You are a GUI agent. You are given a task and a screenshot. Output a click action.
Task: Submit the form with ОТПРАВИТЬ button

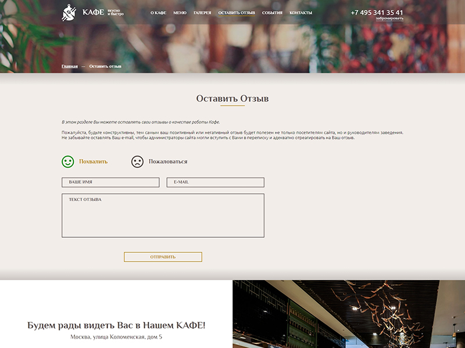[x=163, y=257]
